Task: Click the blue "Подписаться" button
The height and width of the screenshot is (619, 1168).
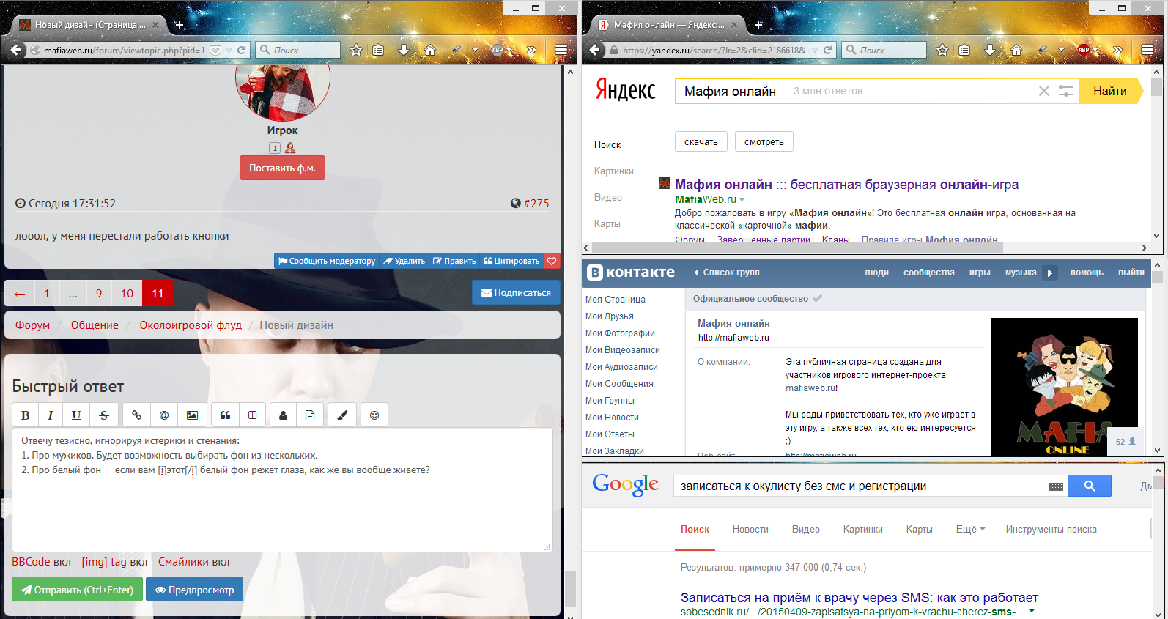Action: (516, 292)
